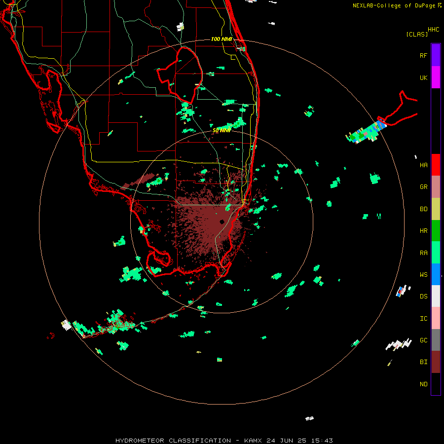This screenshot has height=444, width=444.
Task: Click the WS legend label
Action: (423, 275)
